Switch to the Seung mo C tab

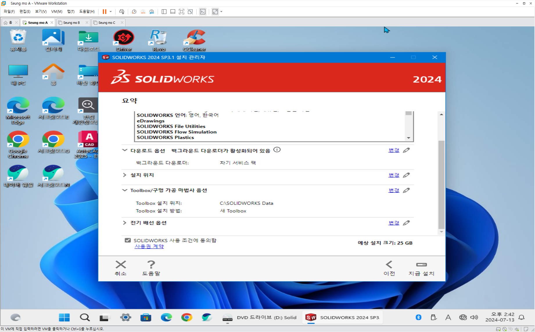(x=107, y=23)
